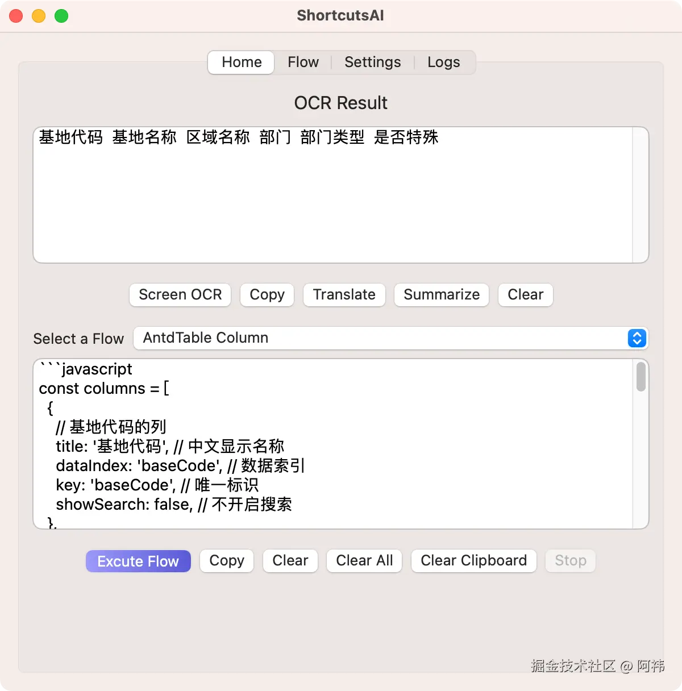Click the Select a Flow label
This screenshot has width=682, height=691.
78,339
